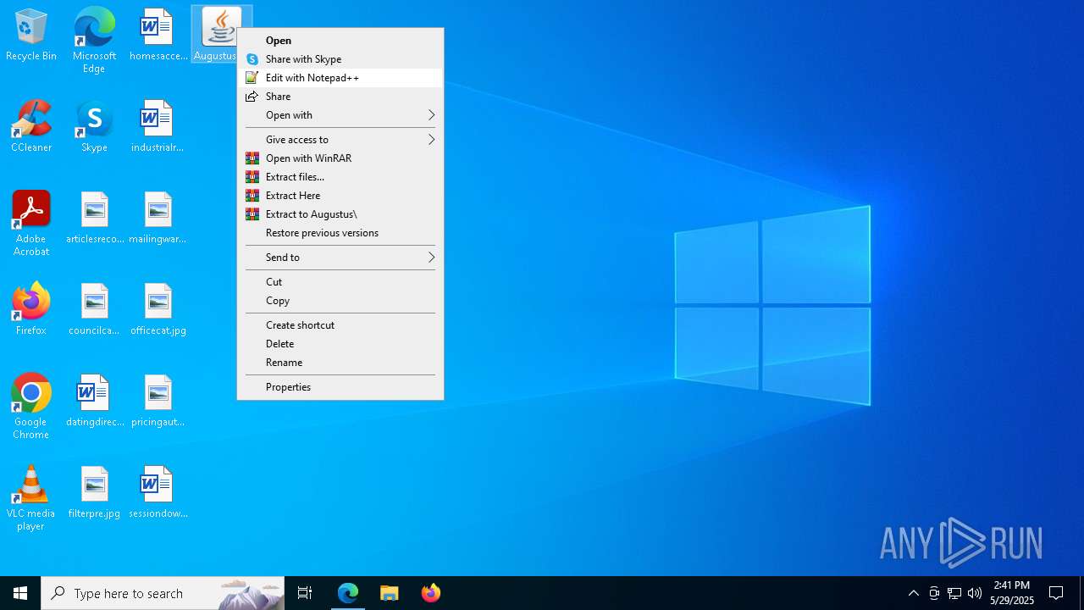Launch Edge from the taskbar
This screenshot has width=1084, height=610.
348,593
